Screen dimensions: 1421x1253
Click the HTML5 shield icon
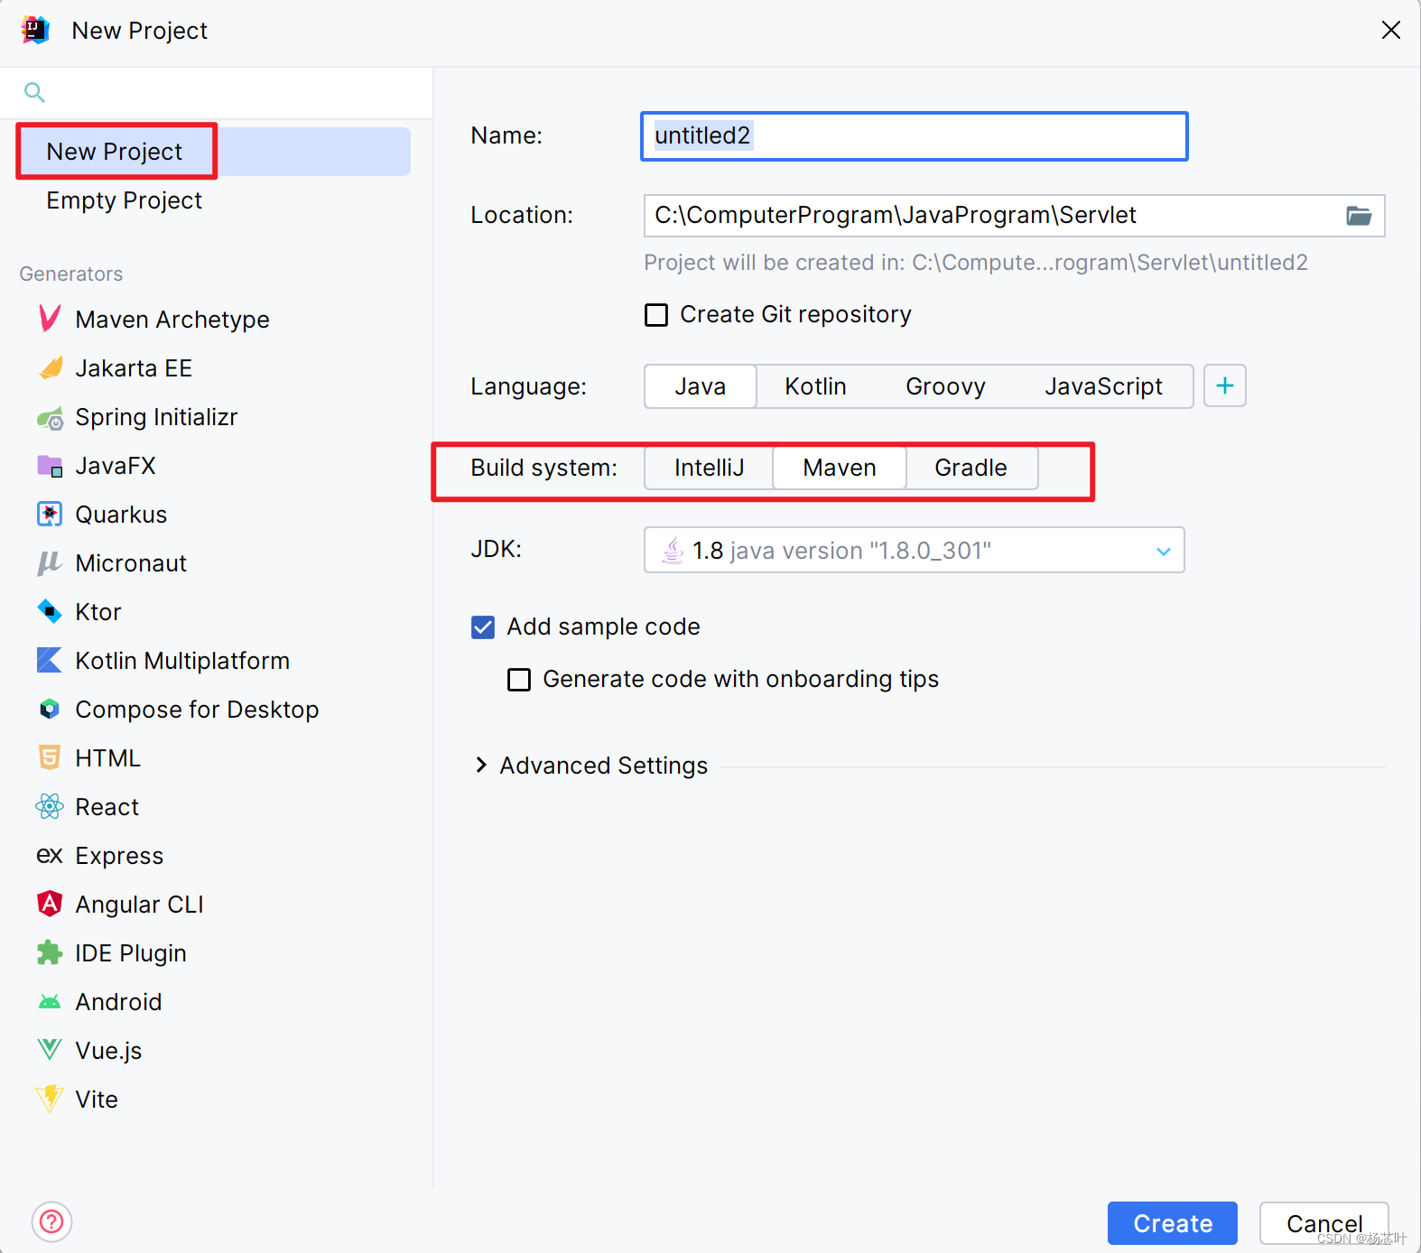click(x=50, y=757)
